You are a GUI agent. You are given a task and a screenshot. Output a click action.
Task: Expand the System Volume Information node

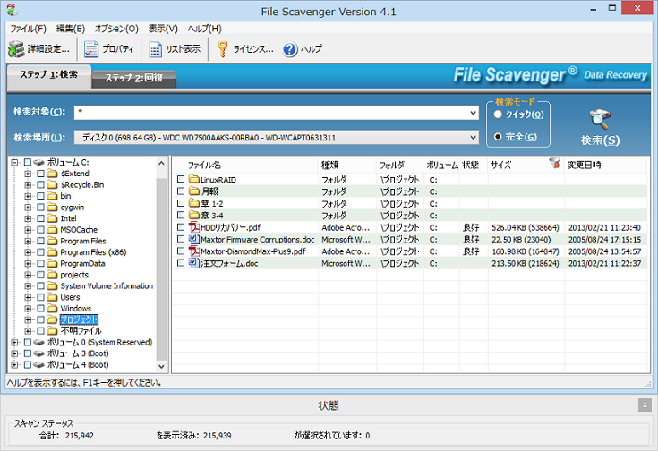28,285
